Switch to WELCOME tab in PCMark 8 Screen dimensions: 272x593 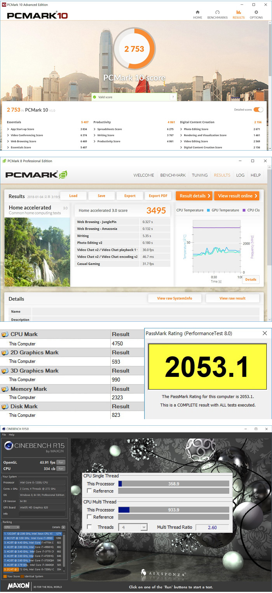144,175
